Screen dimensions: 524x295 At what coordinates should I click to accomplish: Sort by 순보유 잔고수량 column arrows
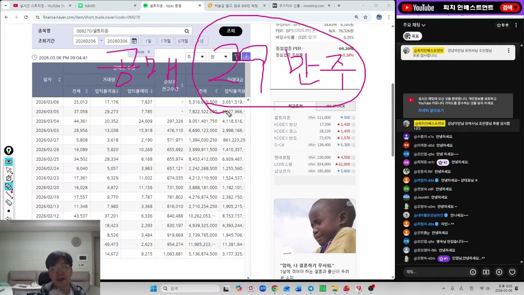pos(182,85)
